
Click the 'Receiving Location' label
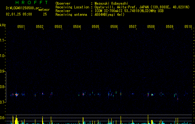(72, 7)
